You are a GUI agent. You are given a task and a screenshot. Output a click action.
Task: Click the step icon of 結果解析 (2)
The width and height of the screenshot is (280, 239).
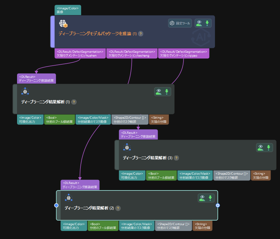[69, 198]
